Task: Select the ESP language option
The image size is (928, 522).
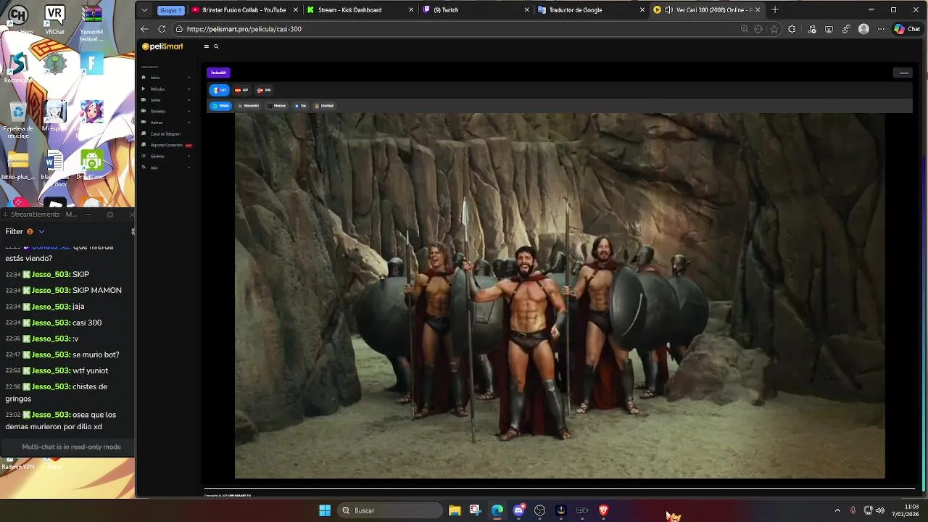Action: click(x=241, y=90)
